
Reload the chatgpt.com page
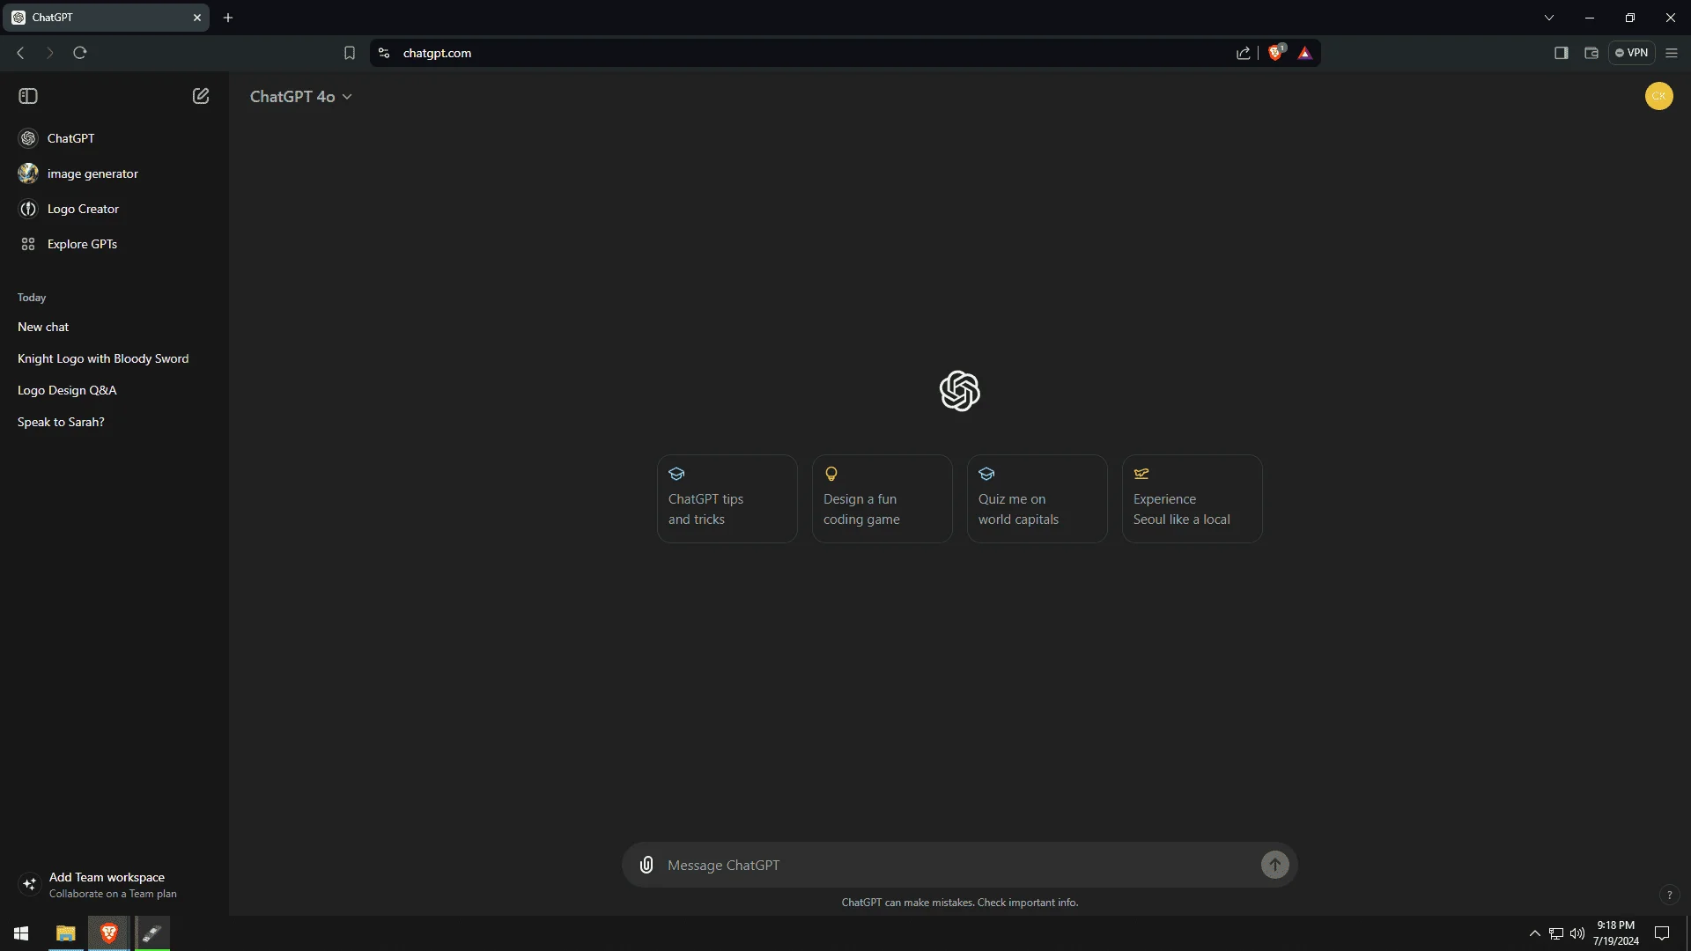[80, 53]
